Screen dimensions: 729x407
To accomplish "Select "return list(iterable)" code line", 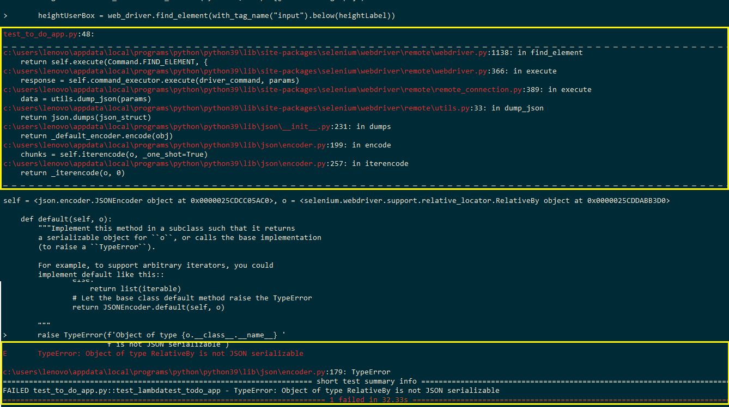I will tap(135, 289).
